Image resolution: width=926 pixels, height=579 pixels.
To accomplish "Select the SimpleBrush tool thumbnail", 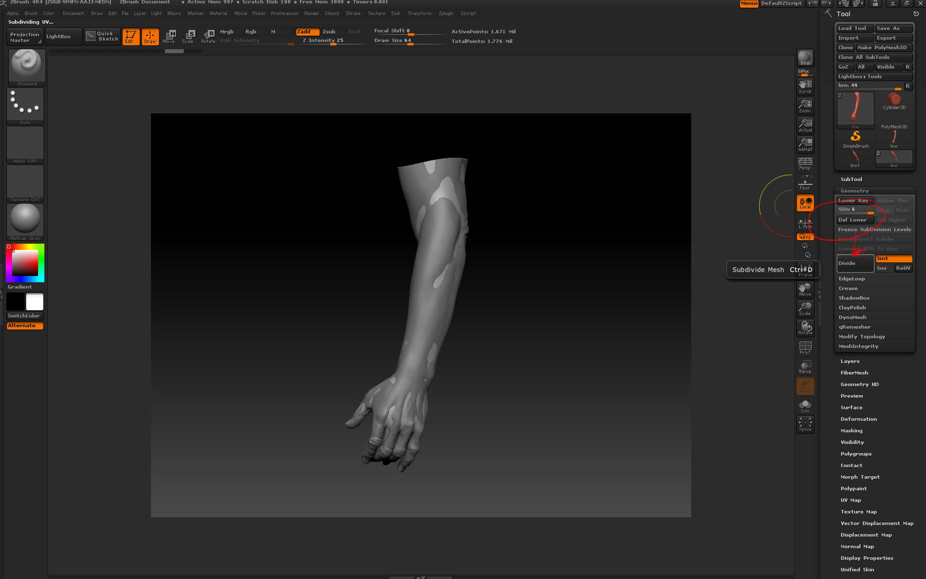I will 855,139.
